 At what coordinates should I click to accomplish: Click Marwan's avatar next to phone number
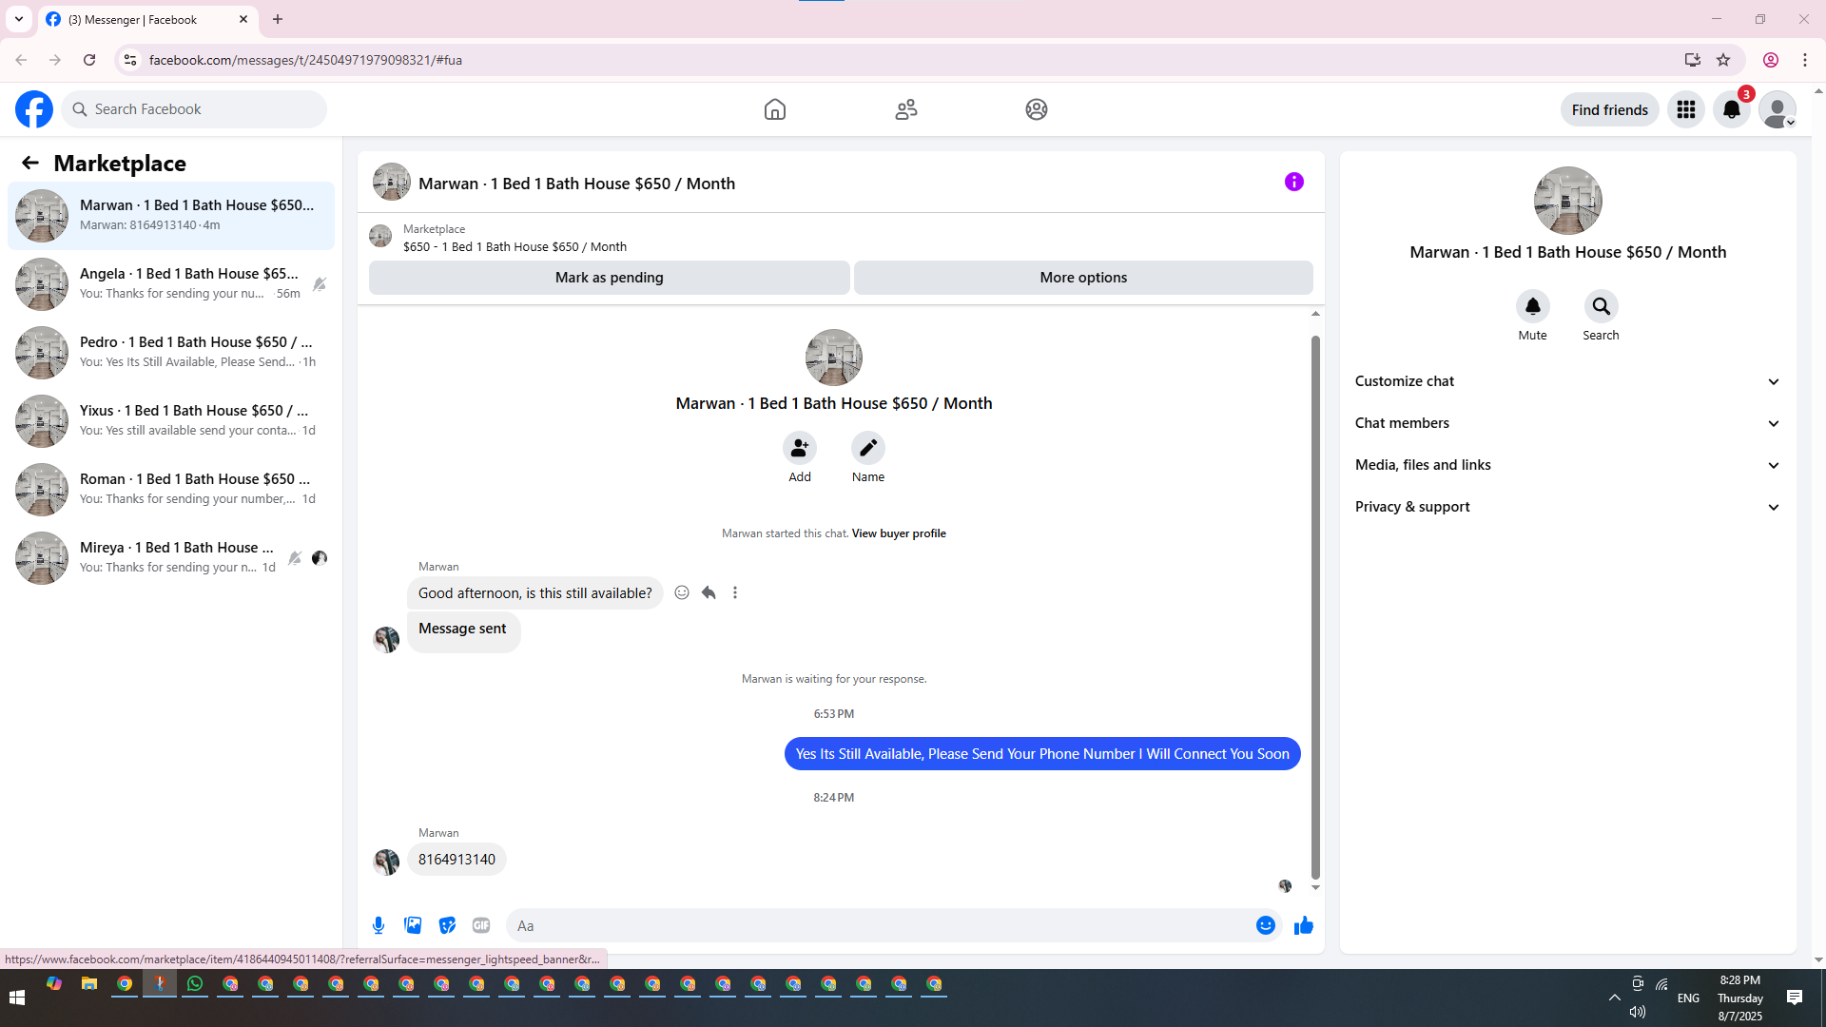tap(386, 862)
